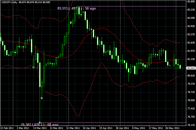
Task: Click the last candlestick on the chart
Action: (x=180, y=67)
